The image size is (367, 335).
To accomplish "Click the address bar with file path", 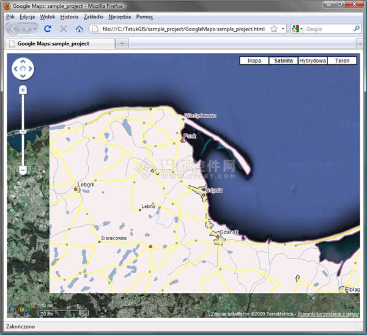I will pyautogui.click(x=183, y=29).
